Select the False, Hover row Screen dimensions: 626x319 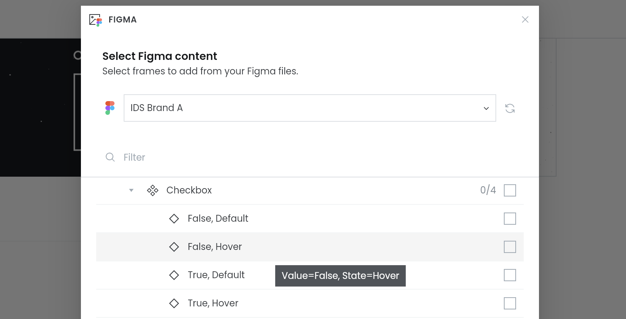coord(310,247)
